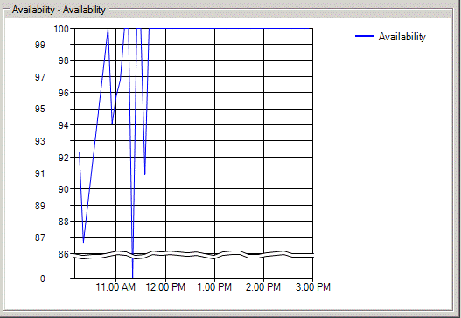Viewport: 461px width, 318px height.
Task: Click the 100 value on the y-axis
Action: tap(61, 29)
